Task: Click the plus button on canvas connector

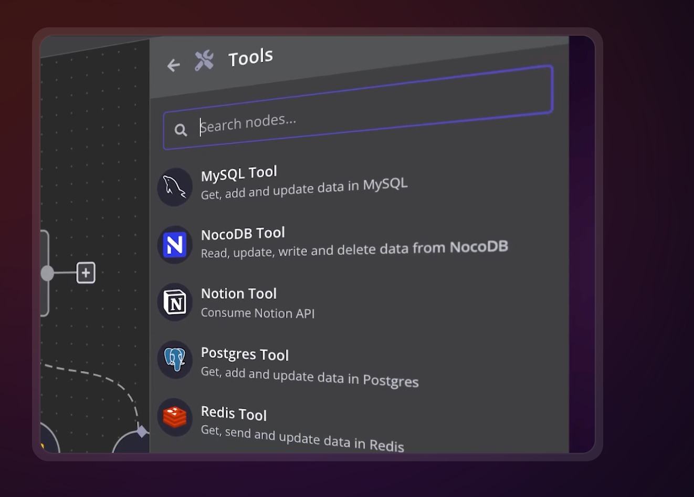Action: (86, 273)
